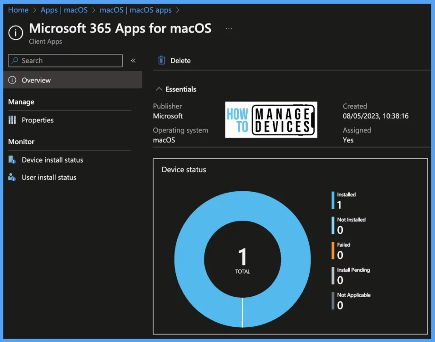Click the Microsoft 365 Apps for macOS title
This screenshot has height=342, width=435.
pyautogui.click(x=120, y=28)
